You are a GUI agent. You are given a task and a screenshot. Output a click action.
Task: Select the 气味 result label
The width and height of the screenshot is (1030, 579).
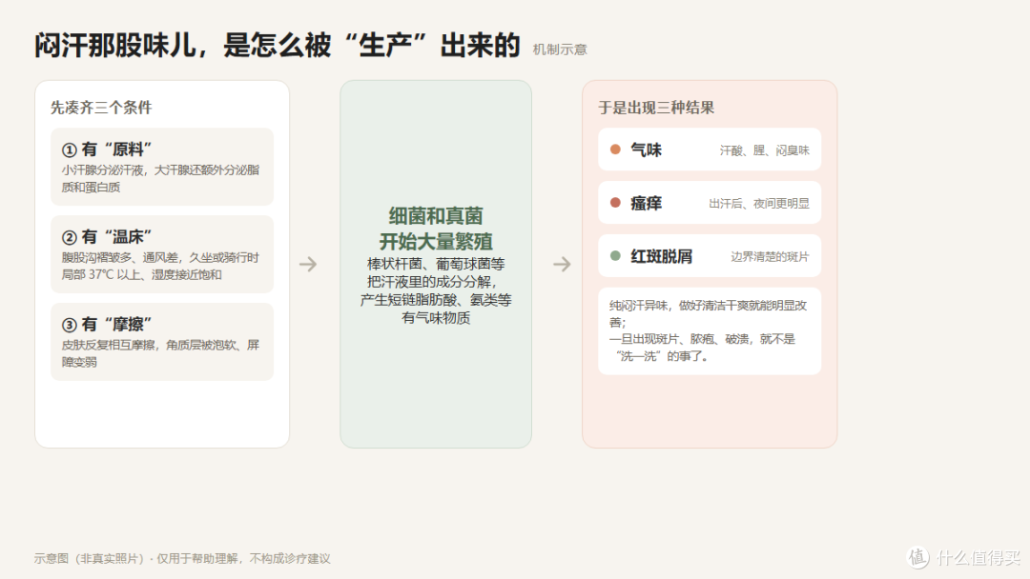[x=647, y=150]
